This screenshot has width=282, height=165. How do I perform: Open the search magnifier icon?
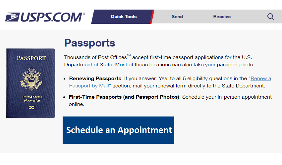point(270,16)
